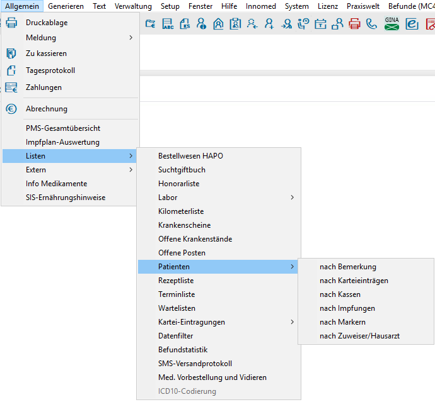Open Honorarliste entry

pyautogui.click(x=219, y=184)
